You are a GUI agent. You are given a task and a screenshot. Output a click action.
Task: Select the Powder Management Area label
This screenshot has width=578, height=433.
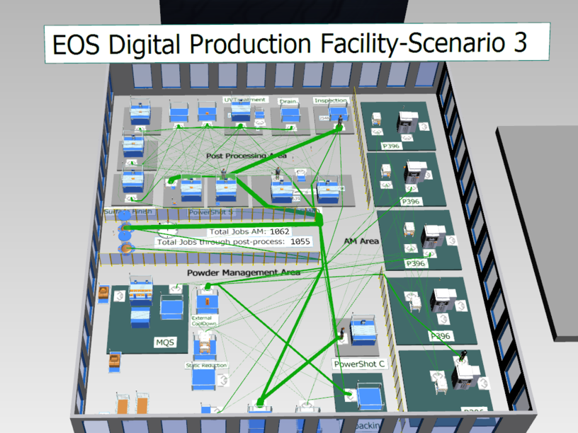tap(244, 273)
